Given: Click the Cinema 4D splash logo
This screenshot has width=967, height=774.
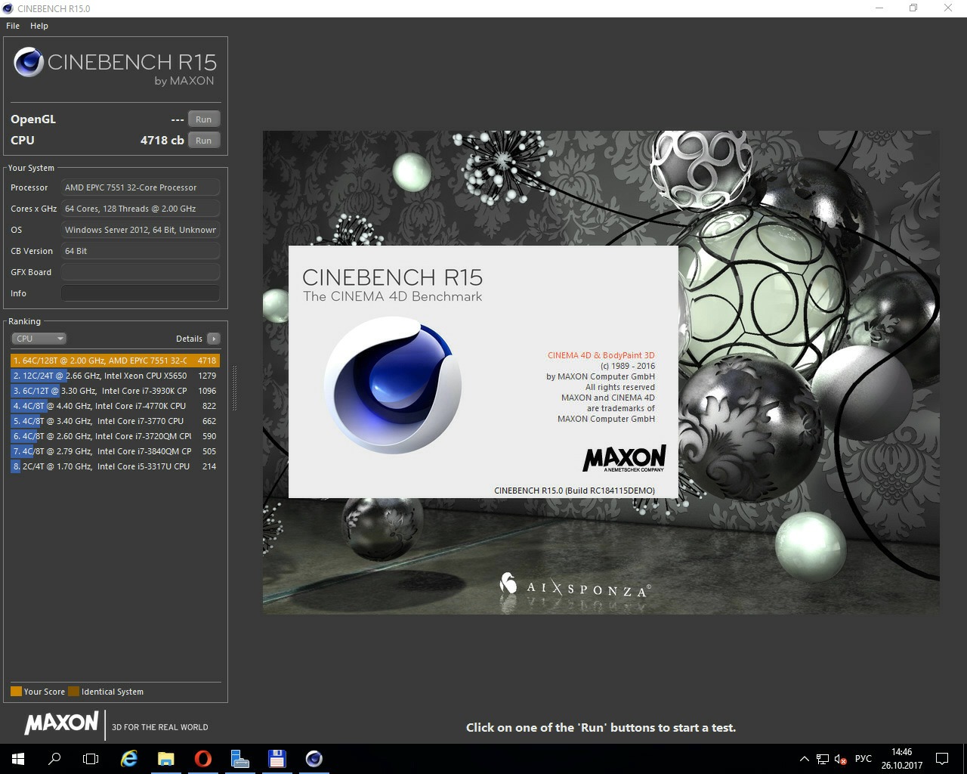Looking at the screenshot, I should tap(393, 385).
